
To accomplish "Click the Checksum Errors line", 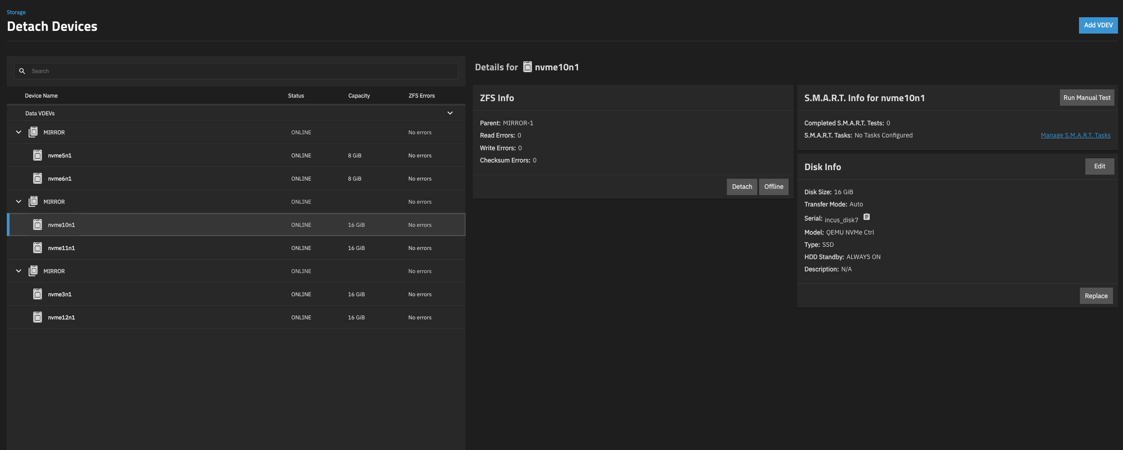I will tap(508, 160).
